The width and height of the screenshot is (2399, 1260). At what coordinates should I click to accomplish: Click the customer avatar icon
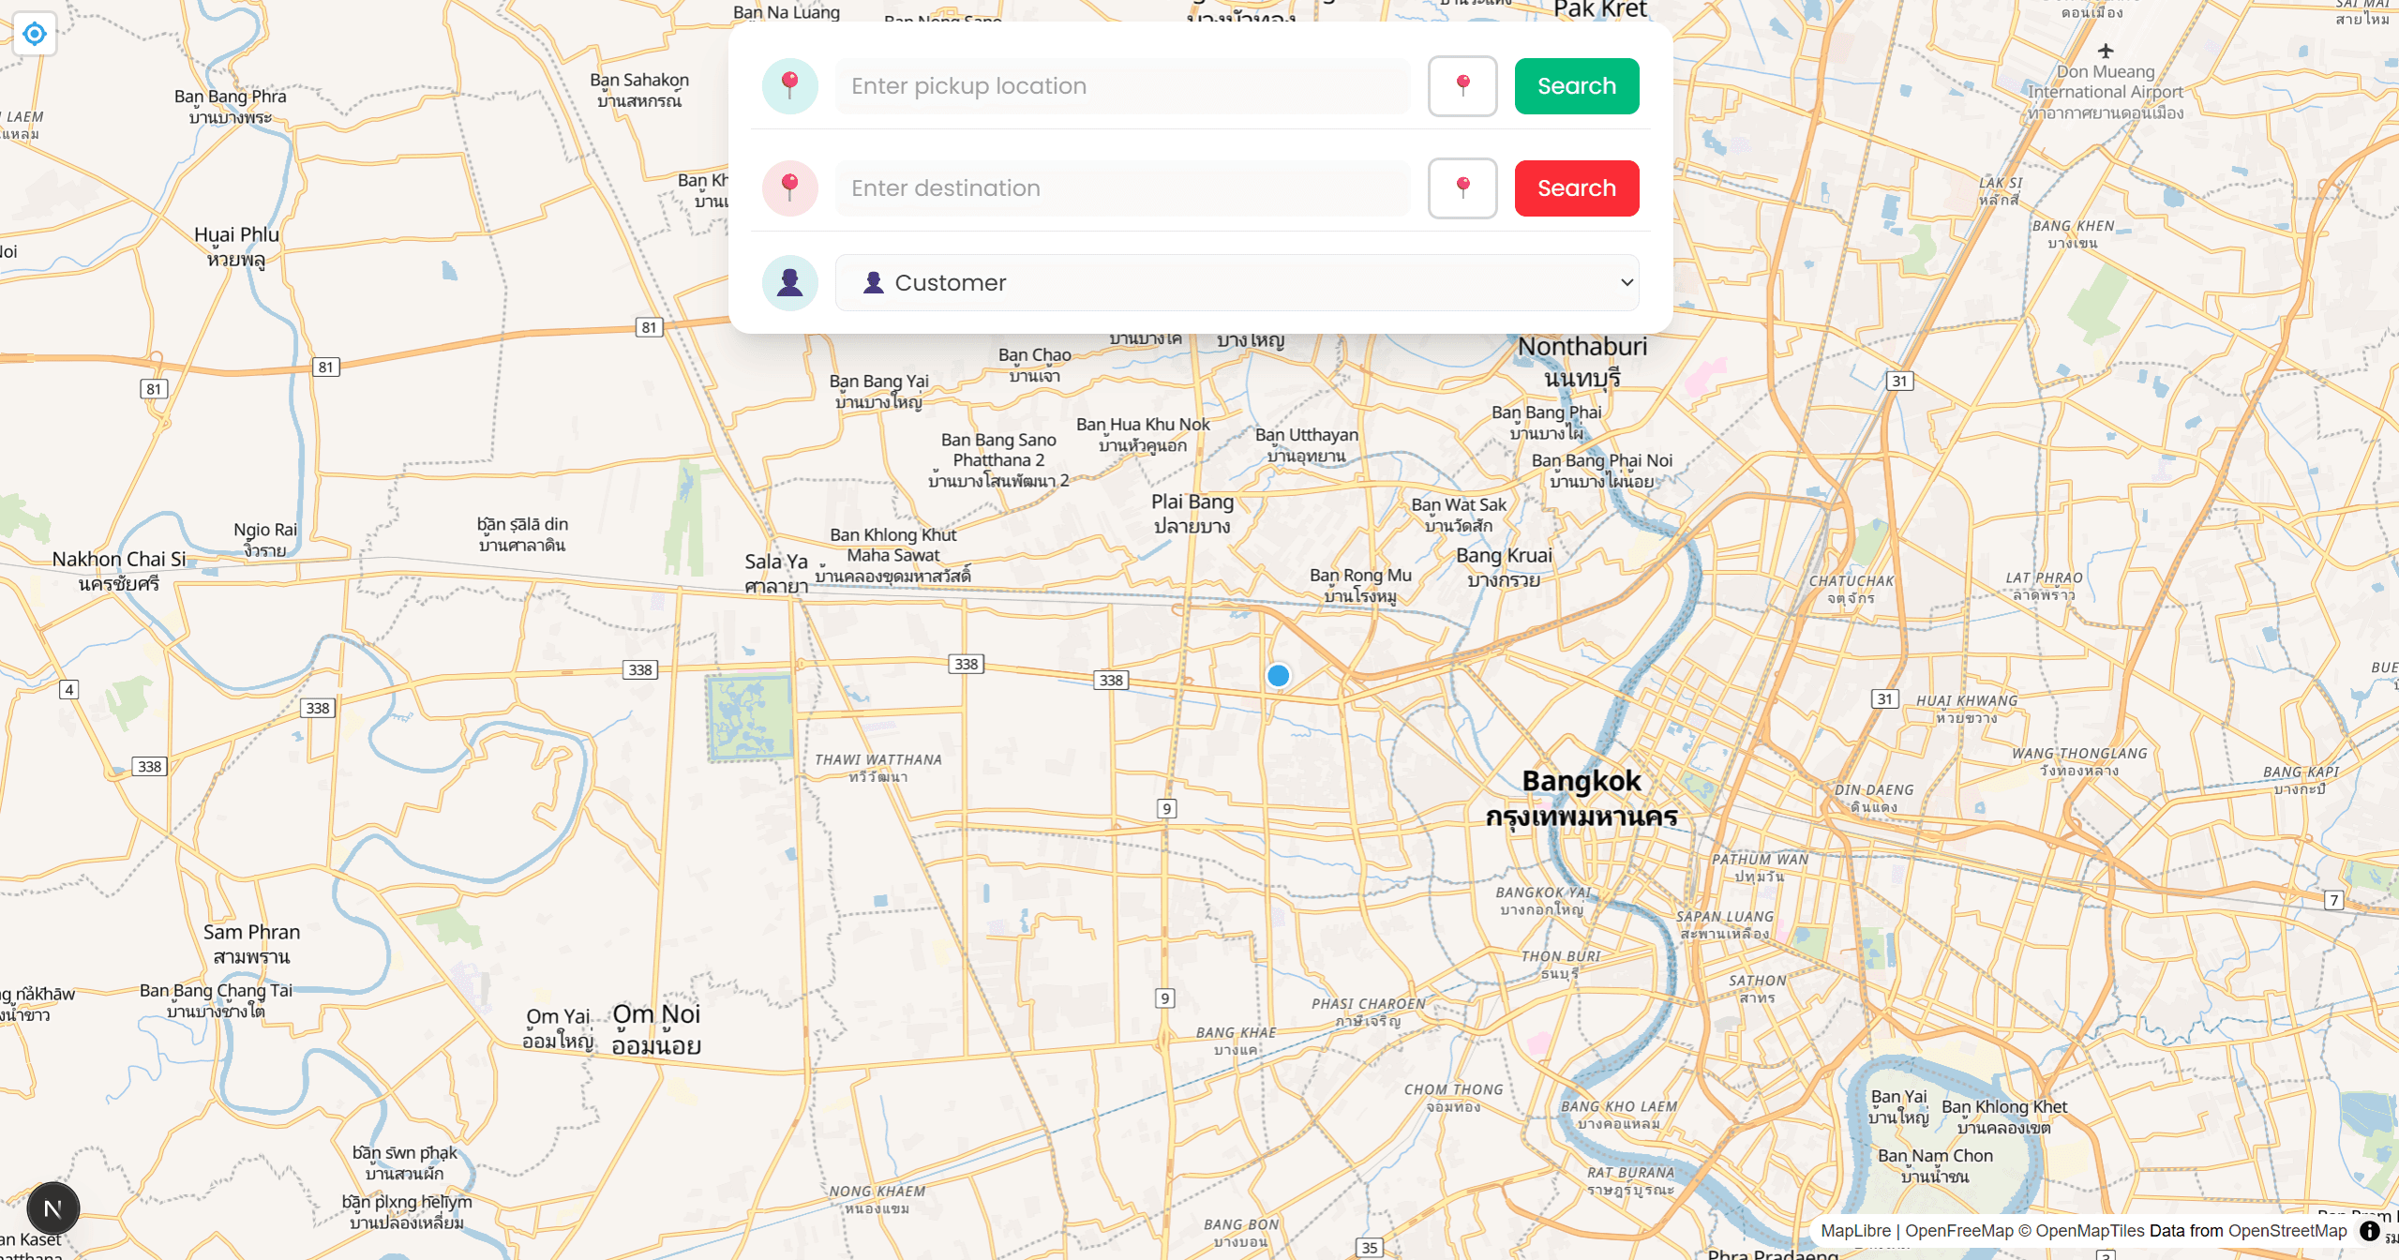pyautogui.click(x=790, y=282)
